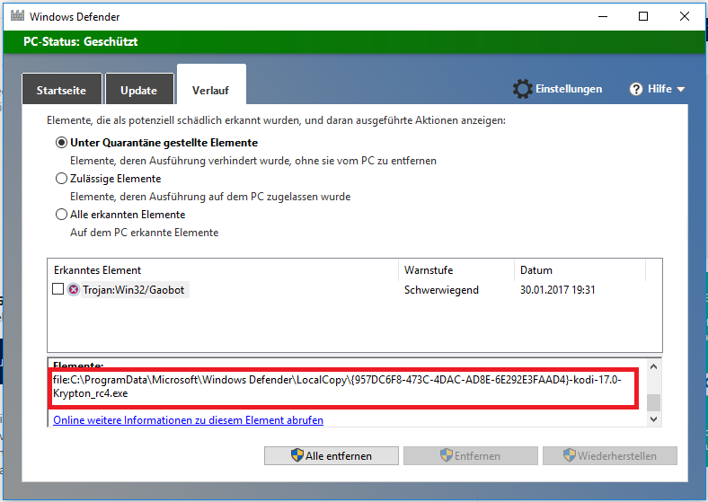Image resolution: width=708 pixels, height=502 pixels.
Task: Minimize the Windows Defender window
Action: coord(603,17)
